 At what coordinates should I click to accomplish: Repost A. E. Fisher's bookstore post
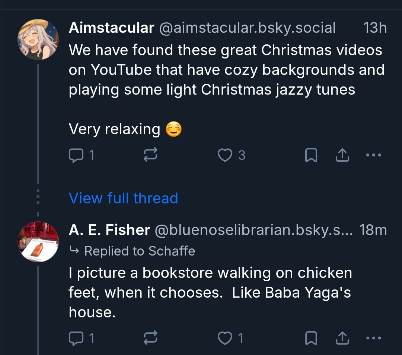[x=150, y=338]
